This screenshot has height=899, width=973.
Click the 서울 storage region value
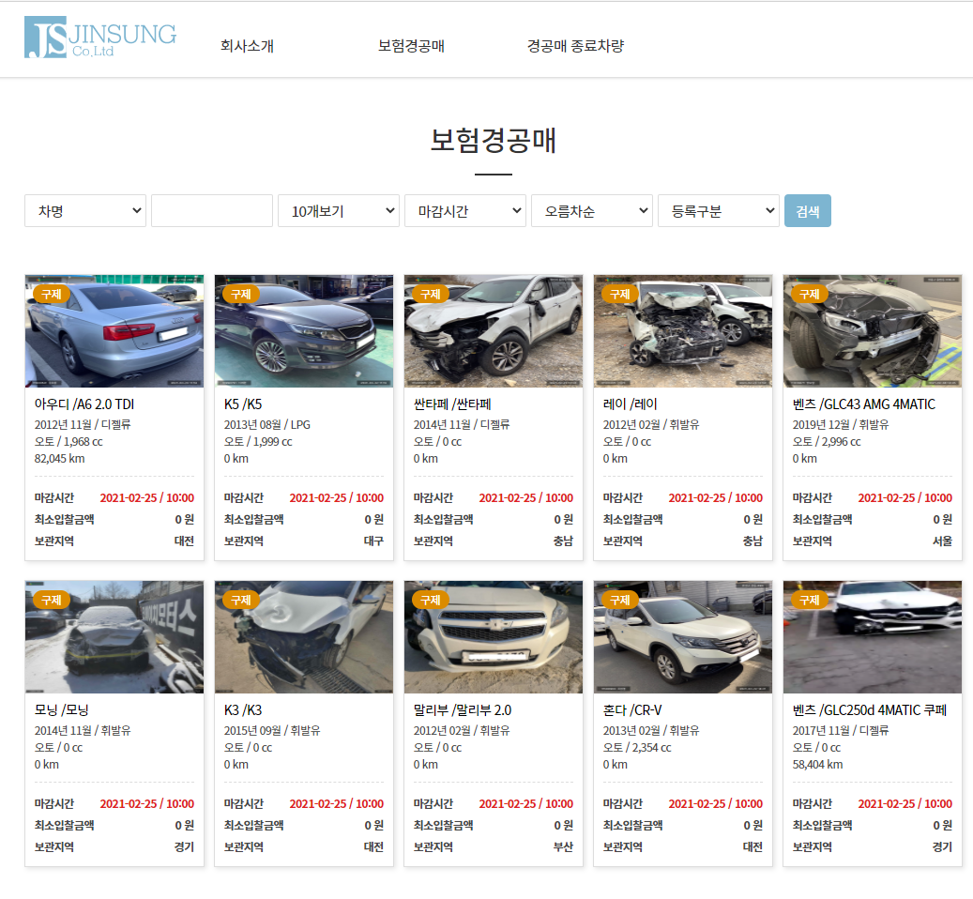click(x=942, y=541)
